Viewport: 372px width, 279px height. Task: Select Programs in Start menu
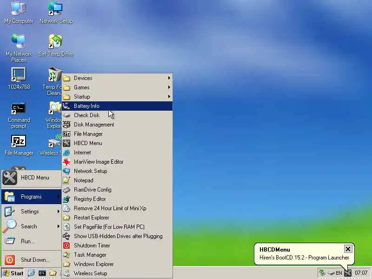coord(31,197)
